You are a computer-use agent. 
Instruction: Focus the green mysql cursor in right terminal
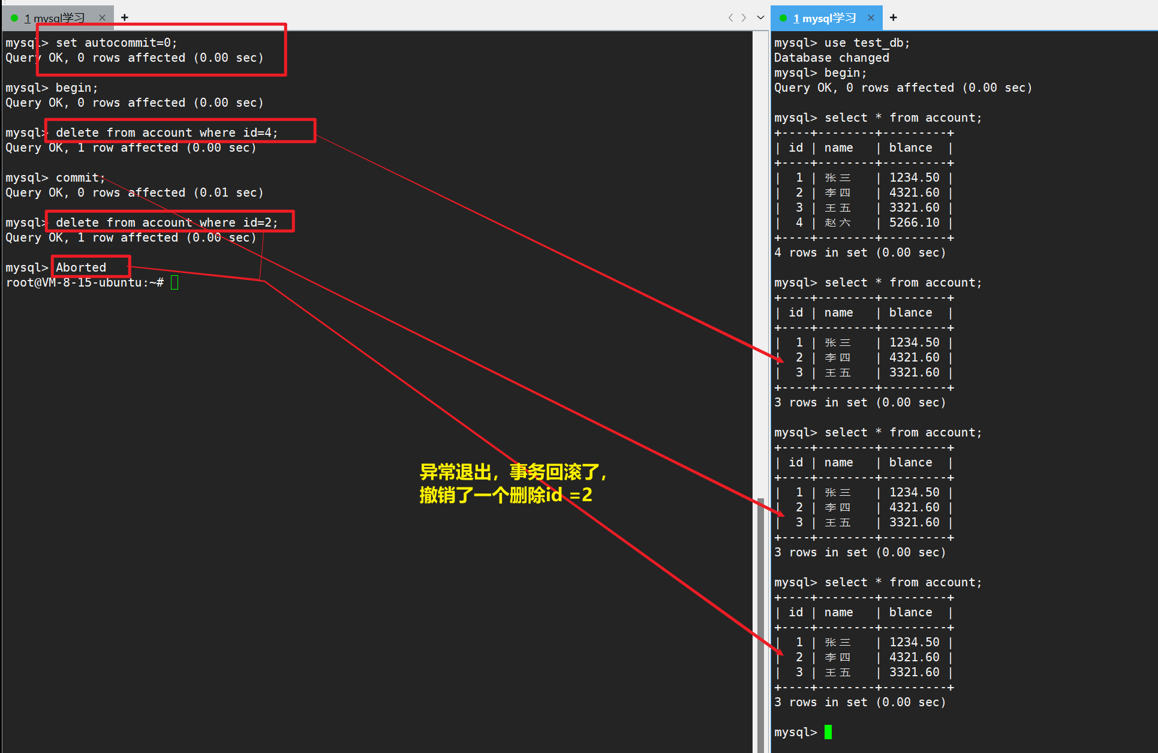point(828,732)
